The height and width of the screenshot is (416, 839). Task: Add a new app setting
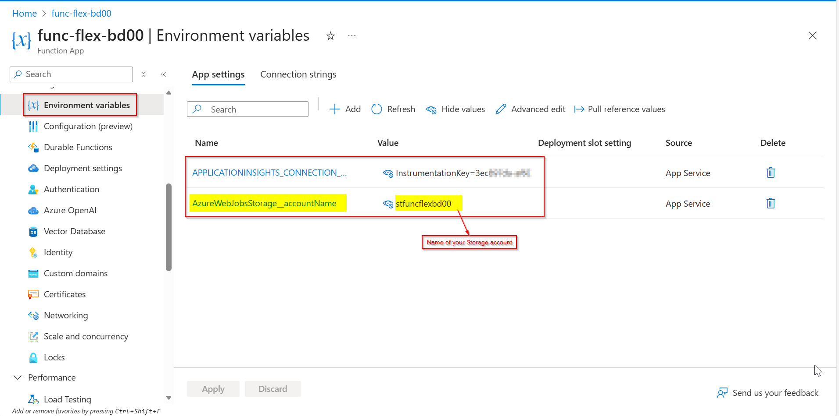(x=345, y=109)
